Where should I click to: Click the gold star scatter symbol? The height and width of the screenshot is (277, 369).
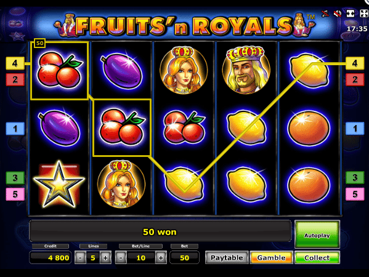pyautogui.click(x=59, y=185)
